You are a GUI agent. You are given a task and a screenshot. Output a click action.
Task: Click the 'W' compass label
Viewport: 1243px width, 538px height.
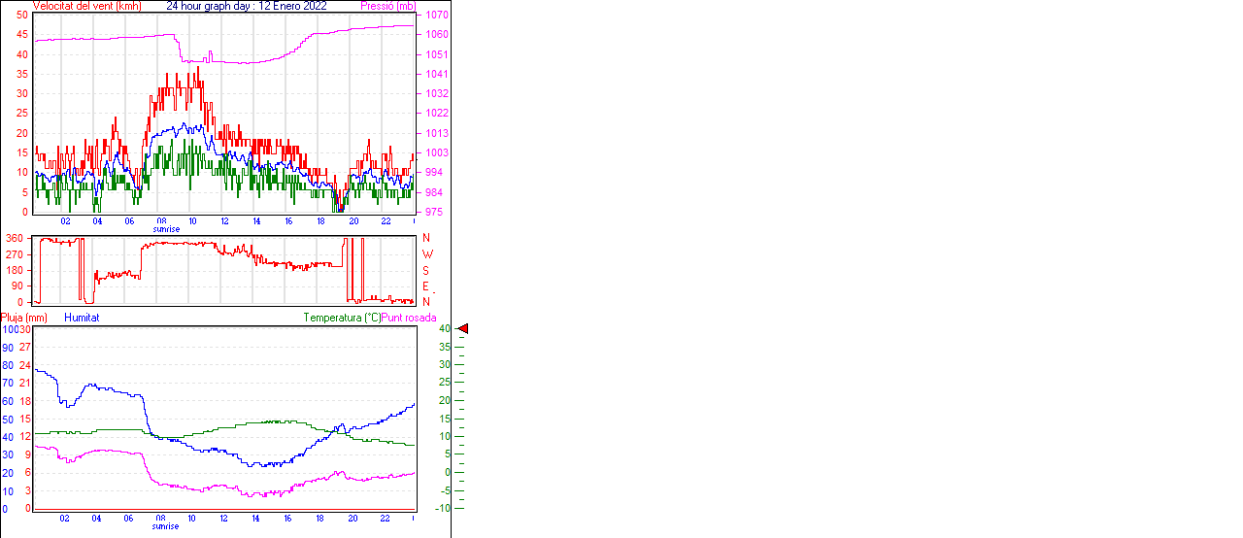pyautogui.click(x=427, y=254)
